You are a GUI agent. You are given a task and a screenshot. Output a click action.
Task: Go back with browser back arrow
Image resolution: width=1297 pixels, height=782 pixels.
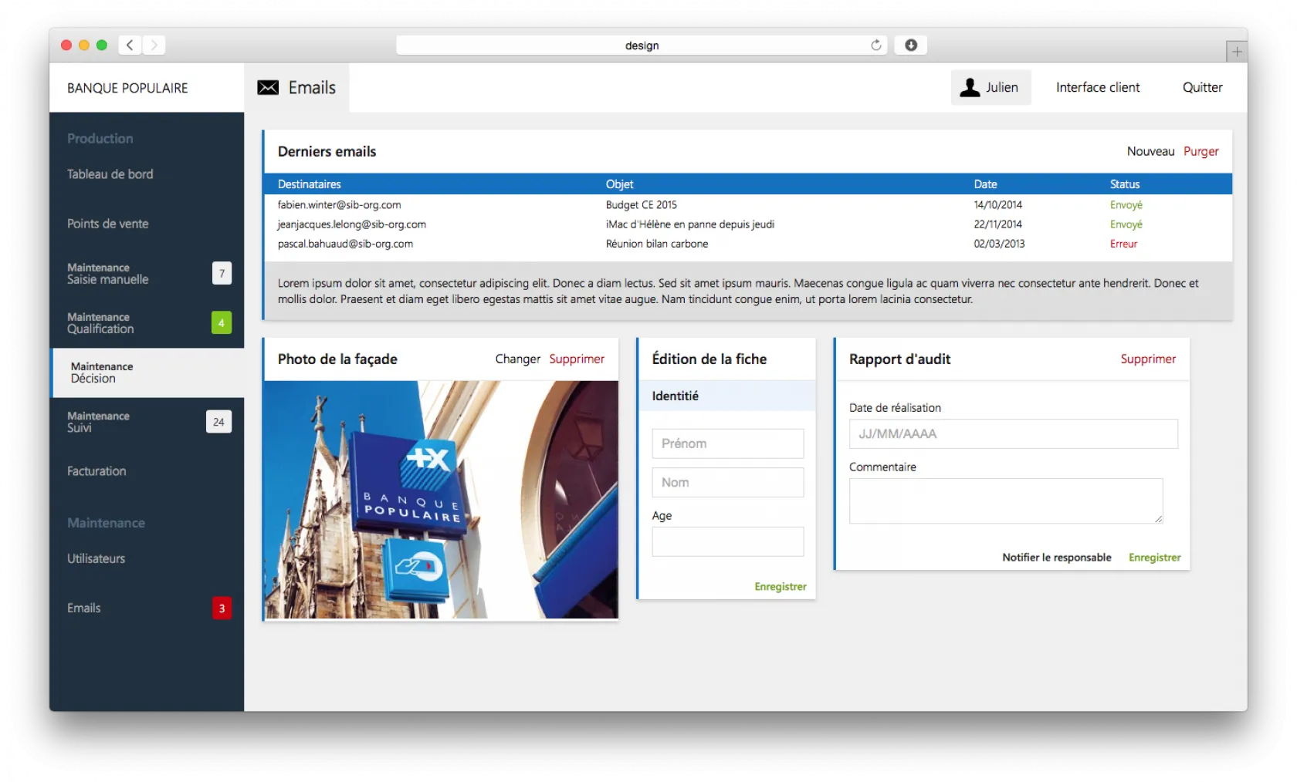point(130,46)
